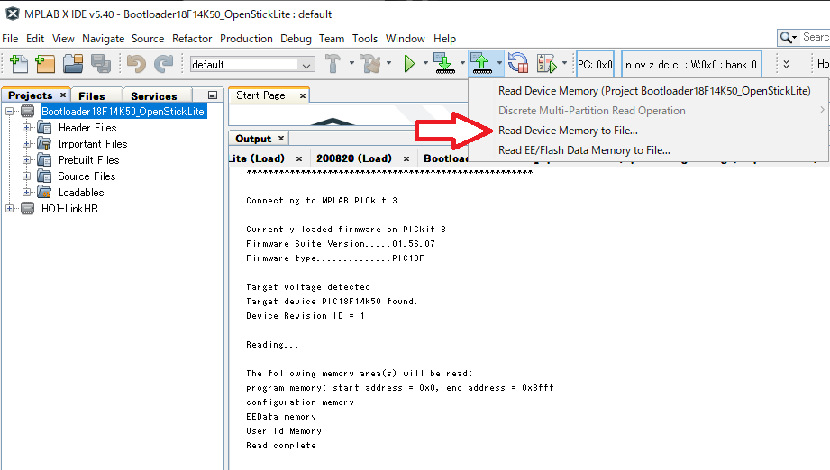This screenshot has height=470, width=830.
Task: Click the Undo arrow icon
Action: pos(136,64)
